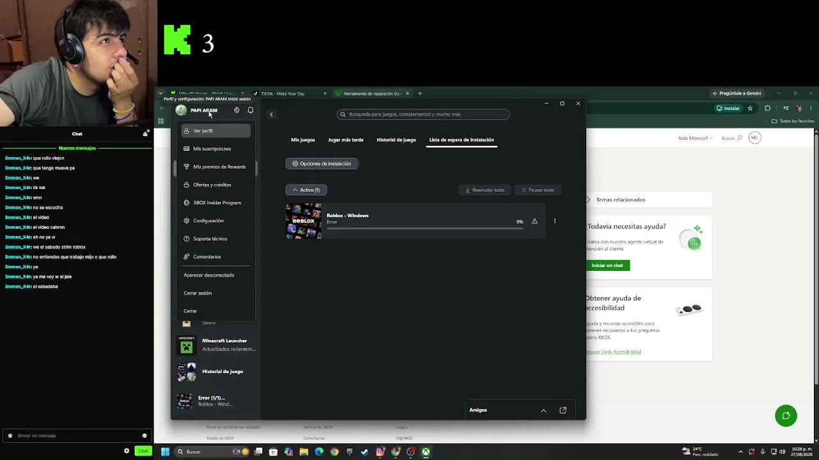Open Windows Start menu

click(x=165, y=452)
